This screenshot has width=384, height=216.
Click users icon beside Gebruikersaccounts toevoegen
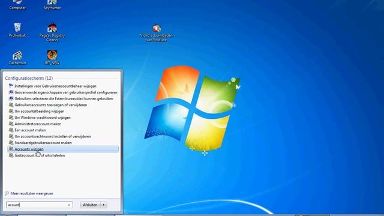(11, 104)
